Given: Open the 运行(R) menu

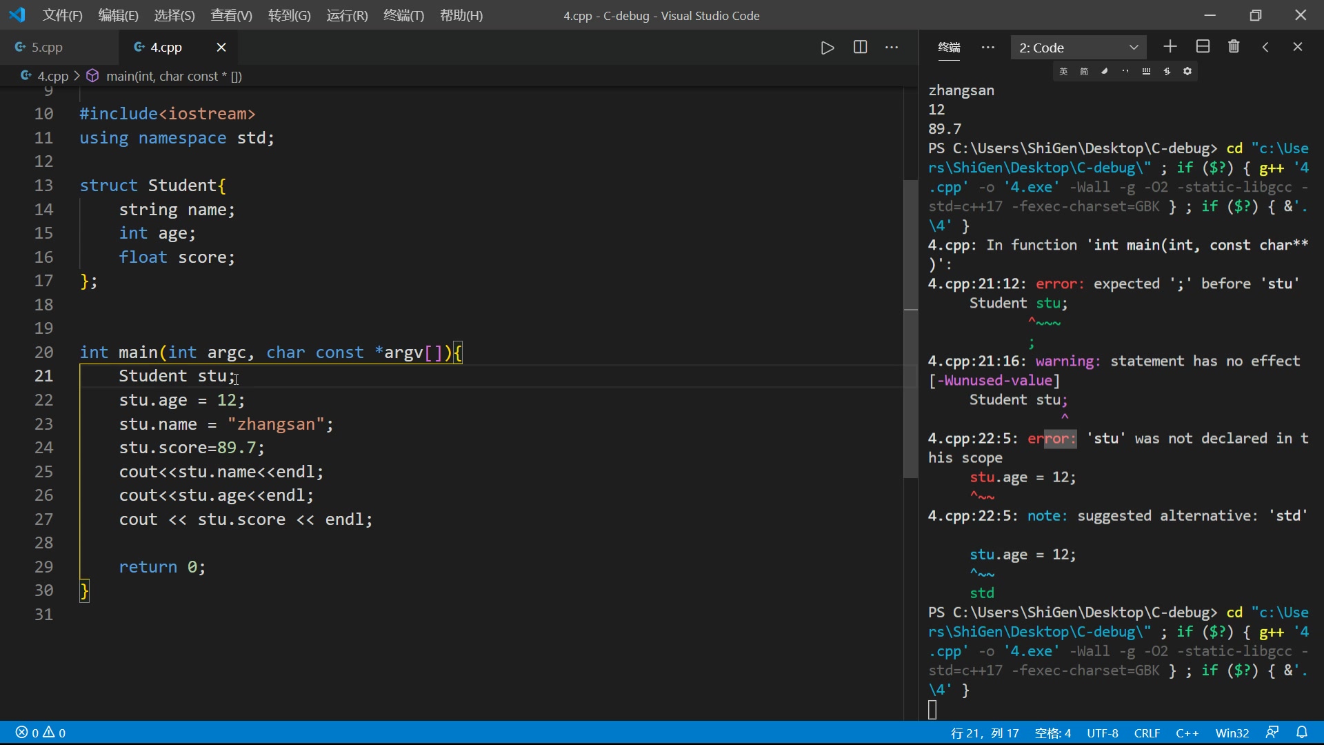Looking at the screenshot, I should pos(347,15).
